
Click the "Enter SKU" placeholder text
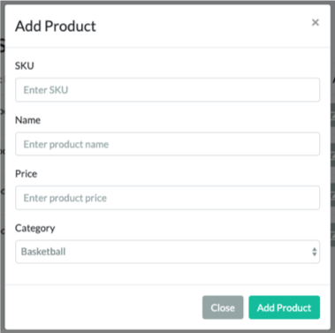(x=46, y=90)
